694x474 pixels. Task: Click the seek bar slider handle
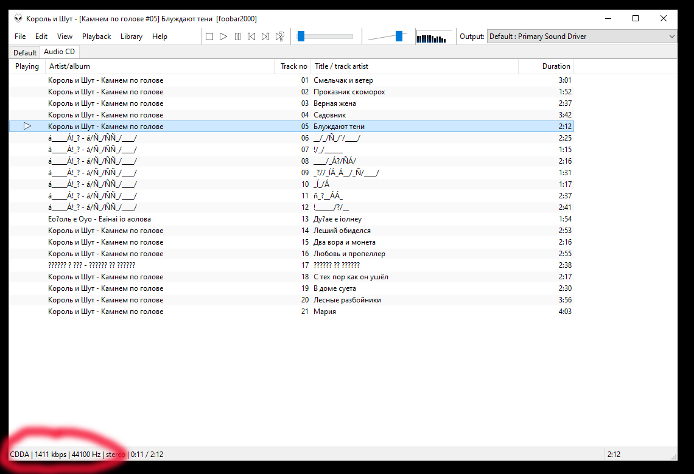301,37
